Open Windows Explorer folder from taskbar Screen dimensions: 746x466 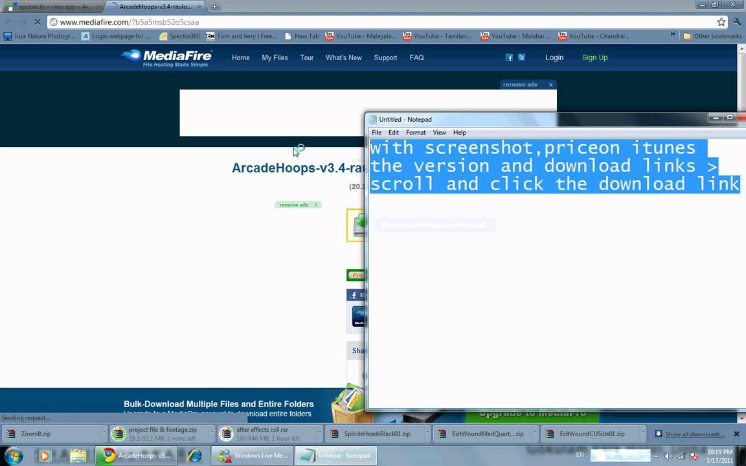(x=78, y=456)
